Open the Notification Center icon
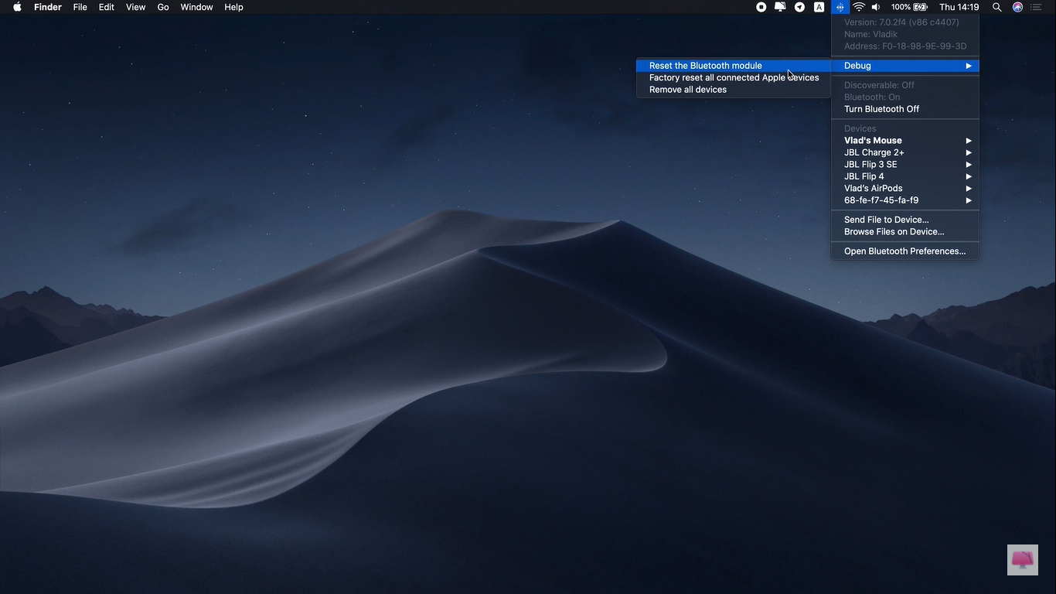The height and width of the screenshot is (594, 1056). 1037,7
